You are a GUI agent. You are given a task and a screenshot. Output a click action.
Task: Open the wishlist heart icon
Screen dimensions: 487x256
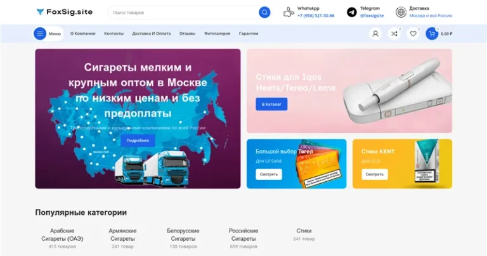[413, 34]
